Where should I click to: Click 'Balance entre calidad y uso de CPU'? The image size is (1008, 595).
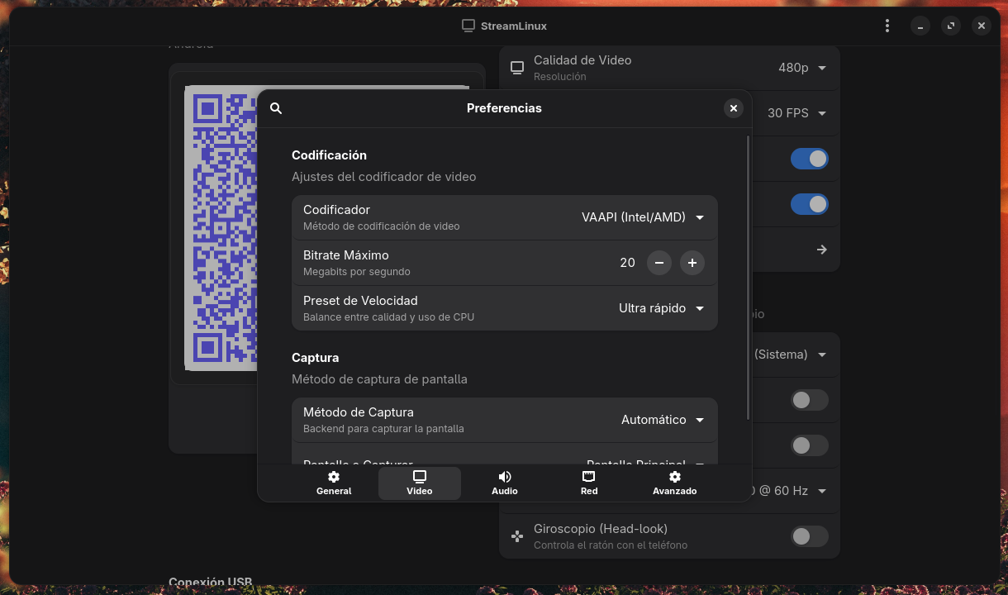pyautogui.click(x=388, y=317)
